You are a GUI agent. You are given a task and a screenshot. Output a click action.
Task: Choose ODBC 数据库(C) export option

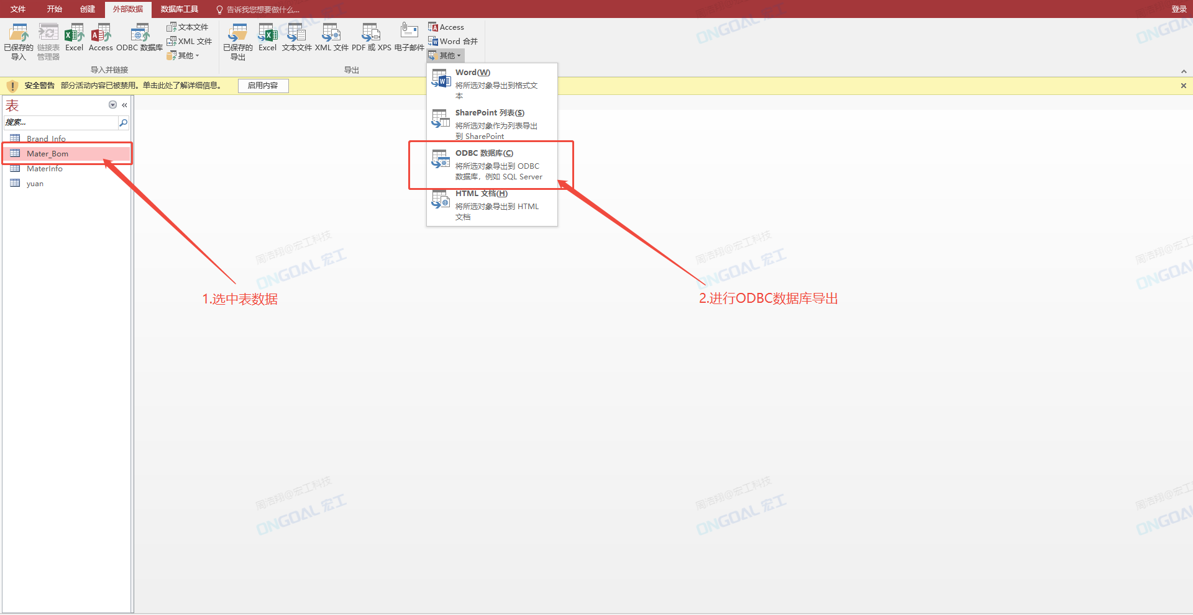point(492,164)
